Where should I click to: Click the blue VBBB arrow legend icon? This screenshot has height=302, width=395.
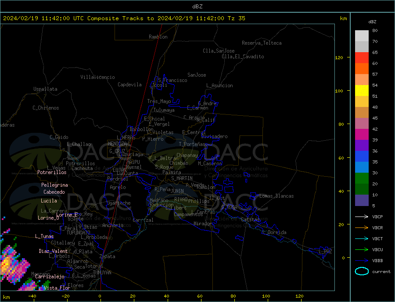click(362, 260)
